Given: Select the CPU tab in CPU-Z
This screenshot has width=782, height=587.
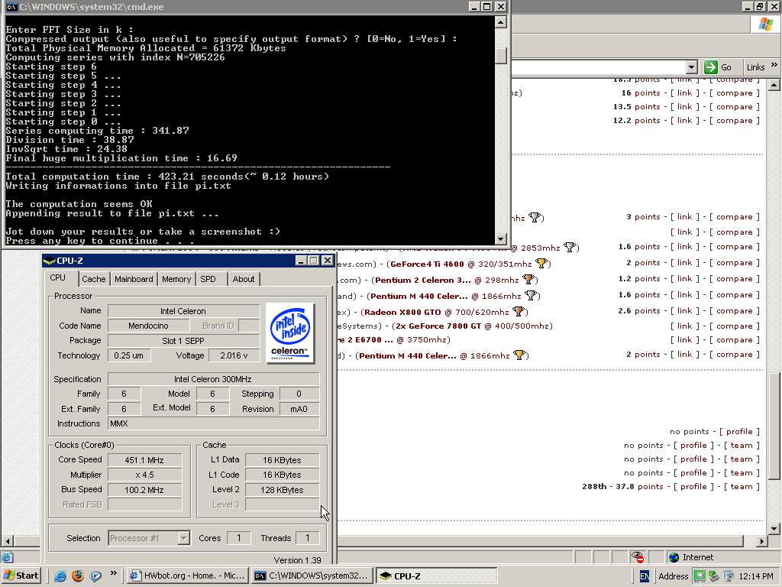Looking at the screenshot, I should 58,278.
